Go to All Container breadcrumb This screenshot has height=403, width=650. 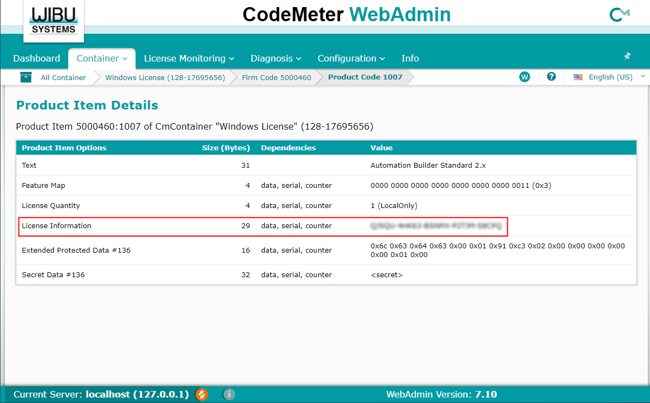[x=63, y=77]
